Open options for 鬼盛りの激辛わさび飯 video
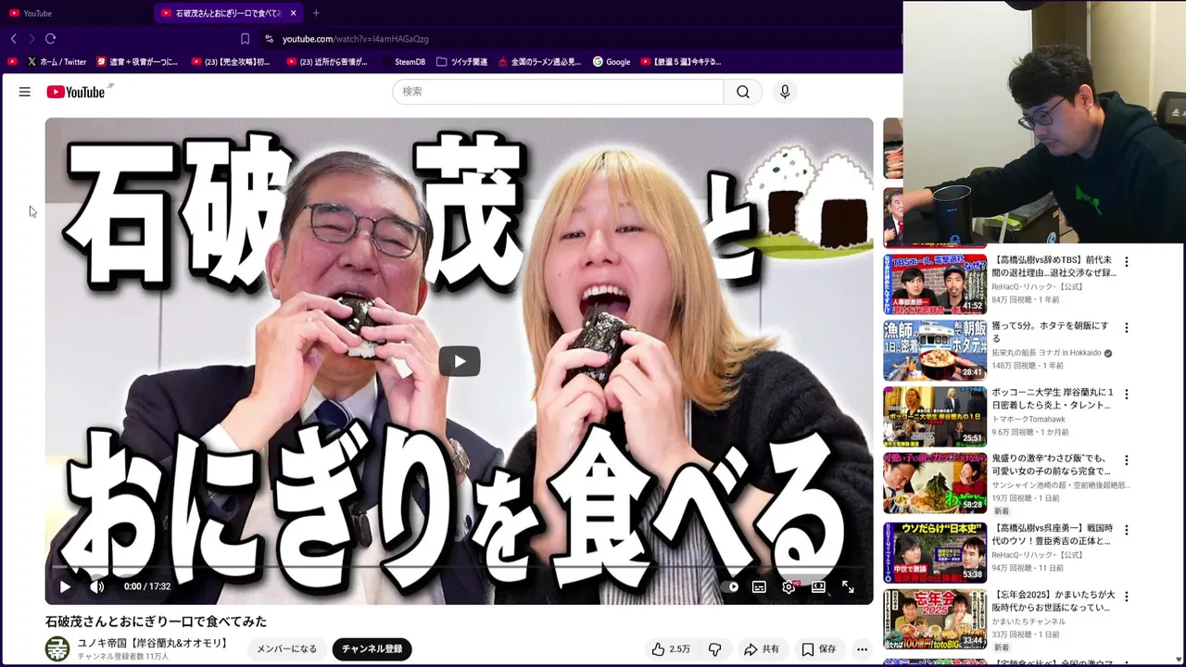This screenshot has width=1186, height=667. [x=1127, y=459]
